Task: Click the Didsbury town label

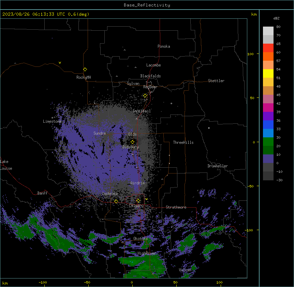Action: 131,147
